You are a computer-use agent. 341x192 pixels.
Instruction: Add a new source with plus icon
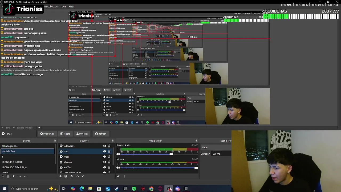pyautogui.click(x=60, y=176)
